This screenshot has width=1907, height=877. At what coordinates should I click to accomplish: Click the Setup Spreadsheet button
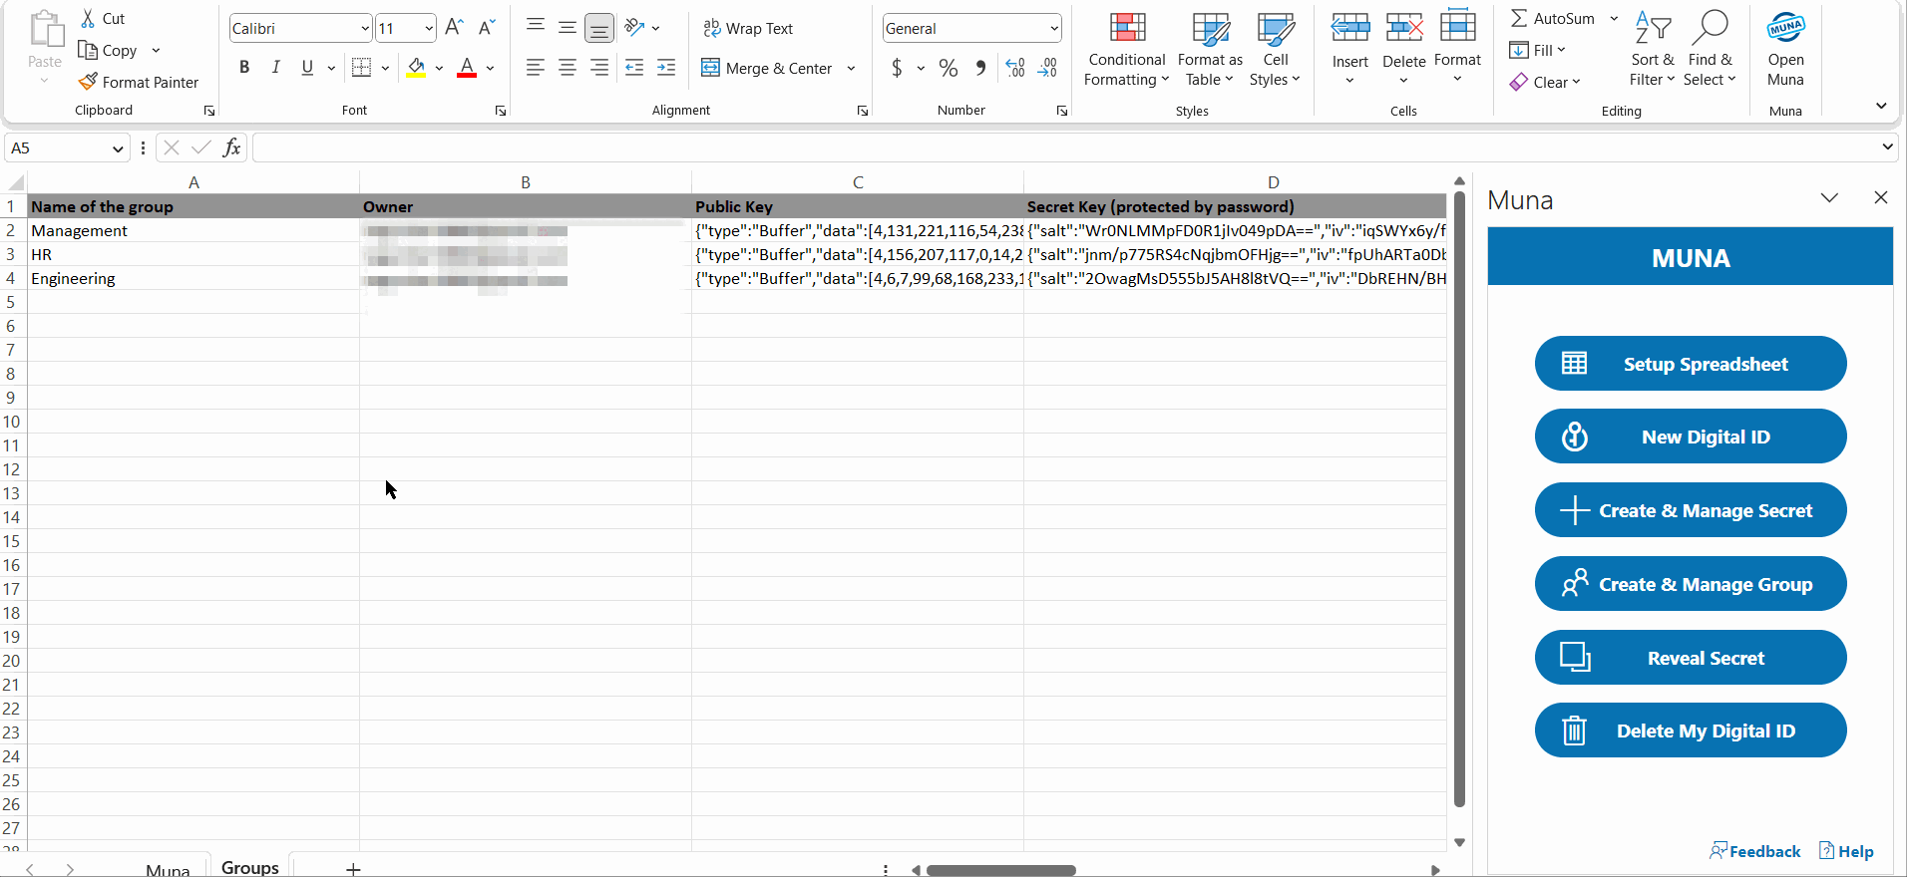(1691, 364)
